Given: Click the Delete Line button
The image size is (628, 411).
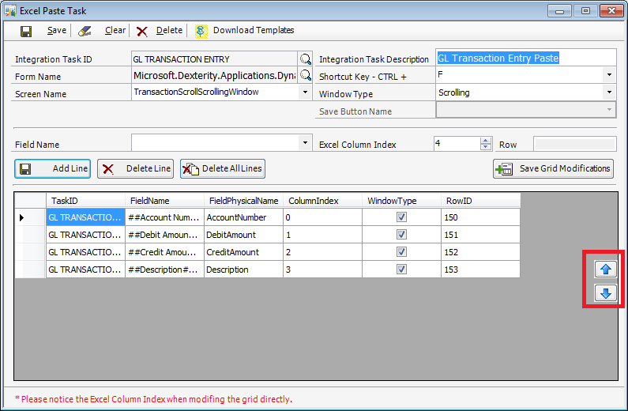Looking at the screenshot, I should click(135, 168).
